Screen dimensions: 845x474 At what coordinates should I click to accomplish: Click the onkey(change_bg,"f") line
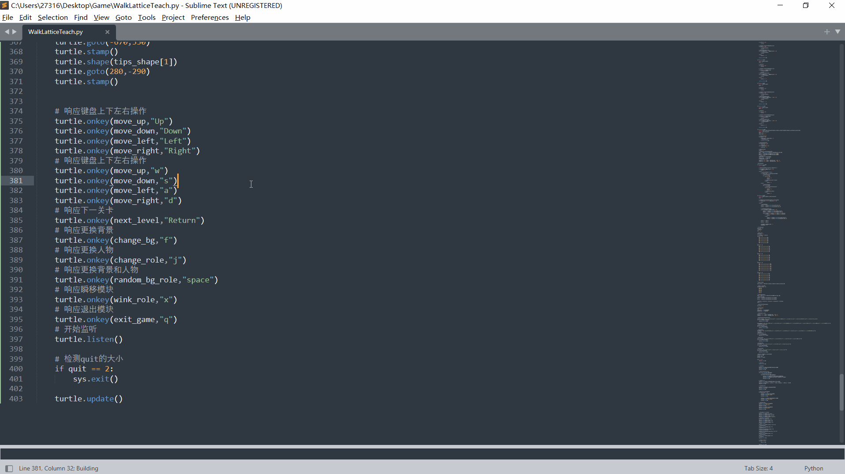pyautogui.click(x=116, y=240)
